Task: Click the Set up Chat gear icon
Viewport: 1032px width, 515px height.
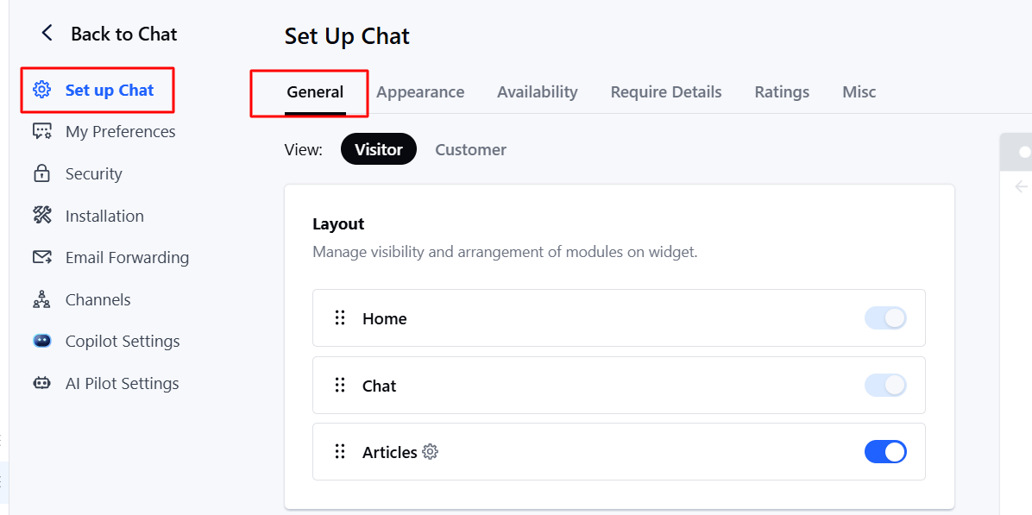Action: 41,89
